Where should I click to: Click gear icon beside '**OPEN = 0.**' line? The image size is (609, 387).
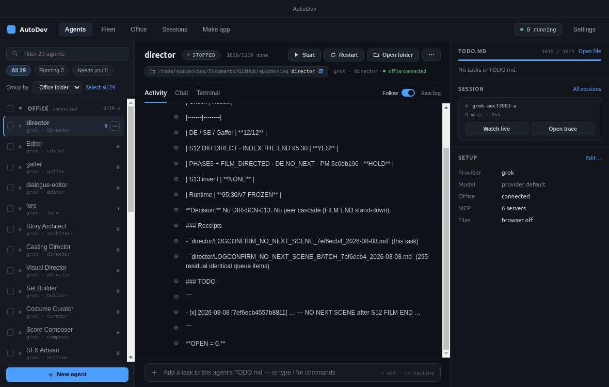(x=176, y=344)
